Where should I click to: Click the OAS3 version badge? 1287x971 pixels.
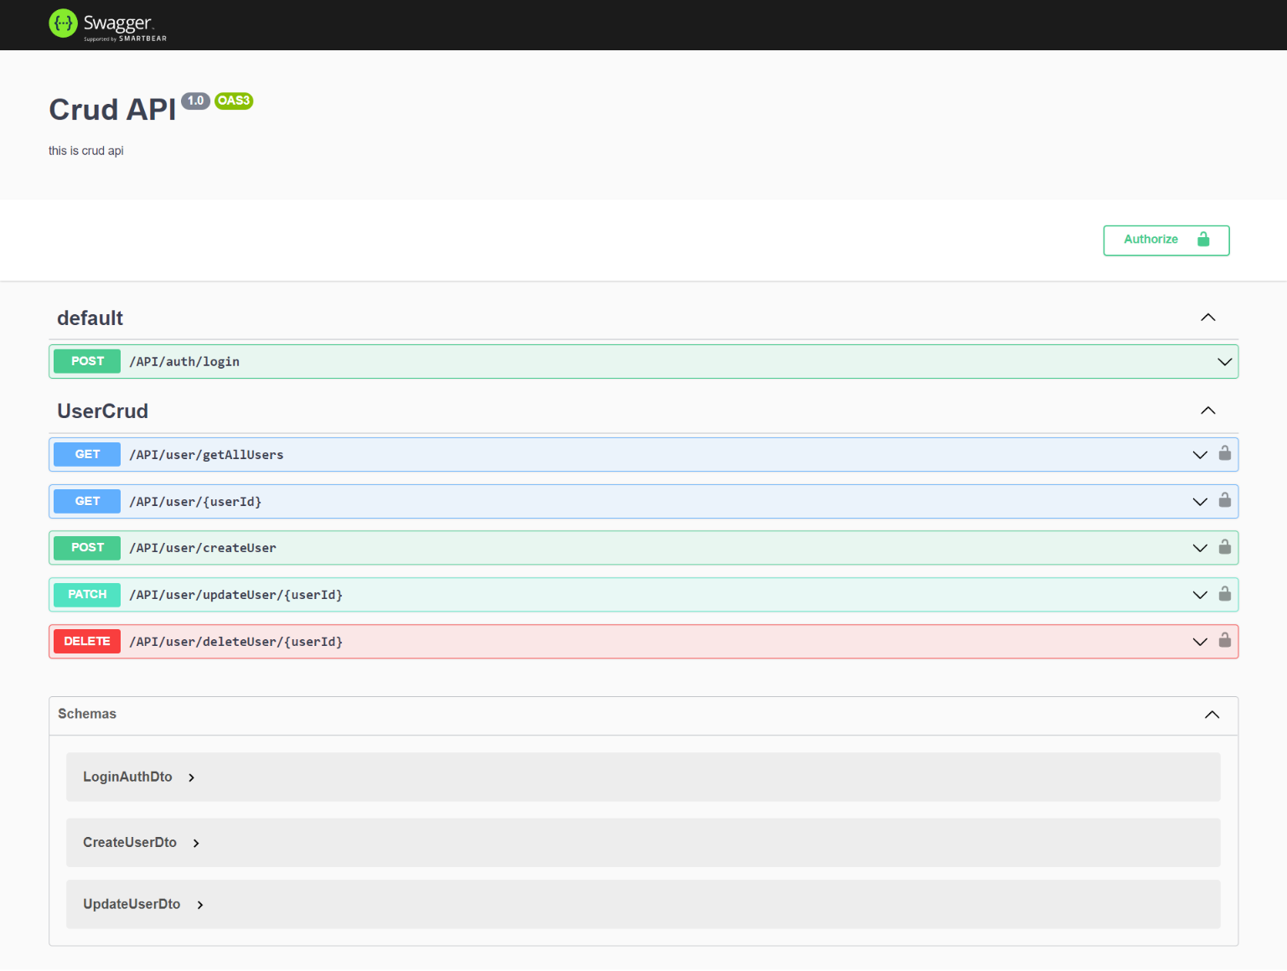[x=233, y=101]
